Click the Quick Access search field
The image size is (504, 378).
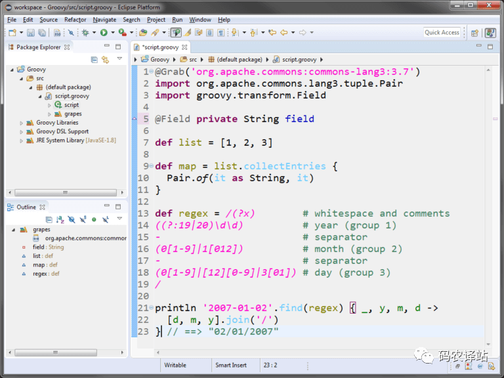pos(442,32)
